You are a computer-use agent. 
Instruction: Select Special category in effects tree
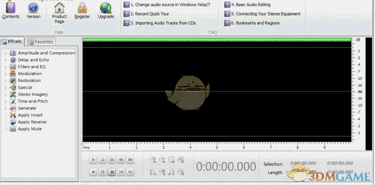(x=25, y=87)
